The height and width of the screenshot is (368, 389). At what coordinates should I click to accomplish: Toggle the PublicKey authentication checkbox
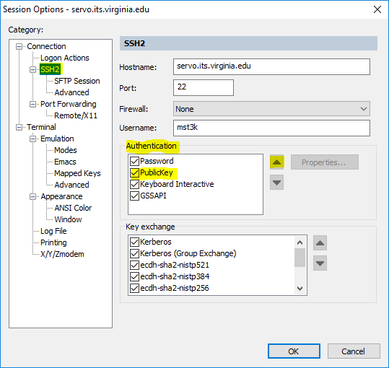point(134,173)
